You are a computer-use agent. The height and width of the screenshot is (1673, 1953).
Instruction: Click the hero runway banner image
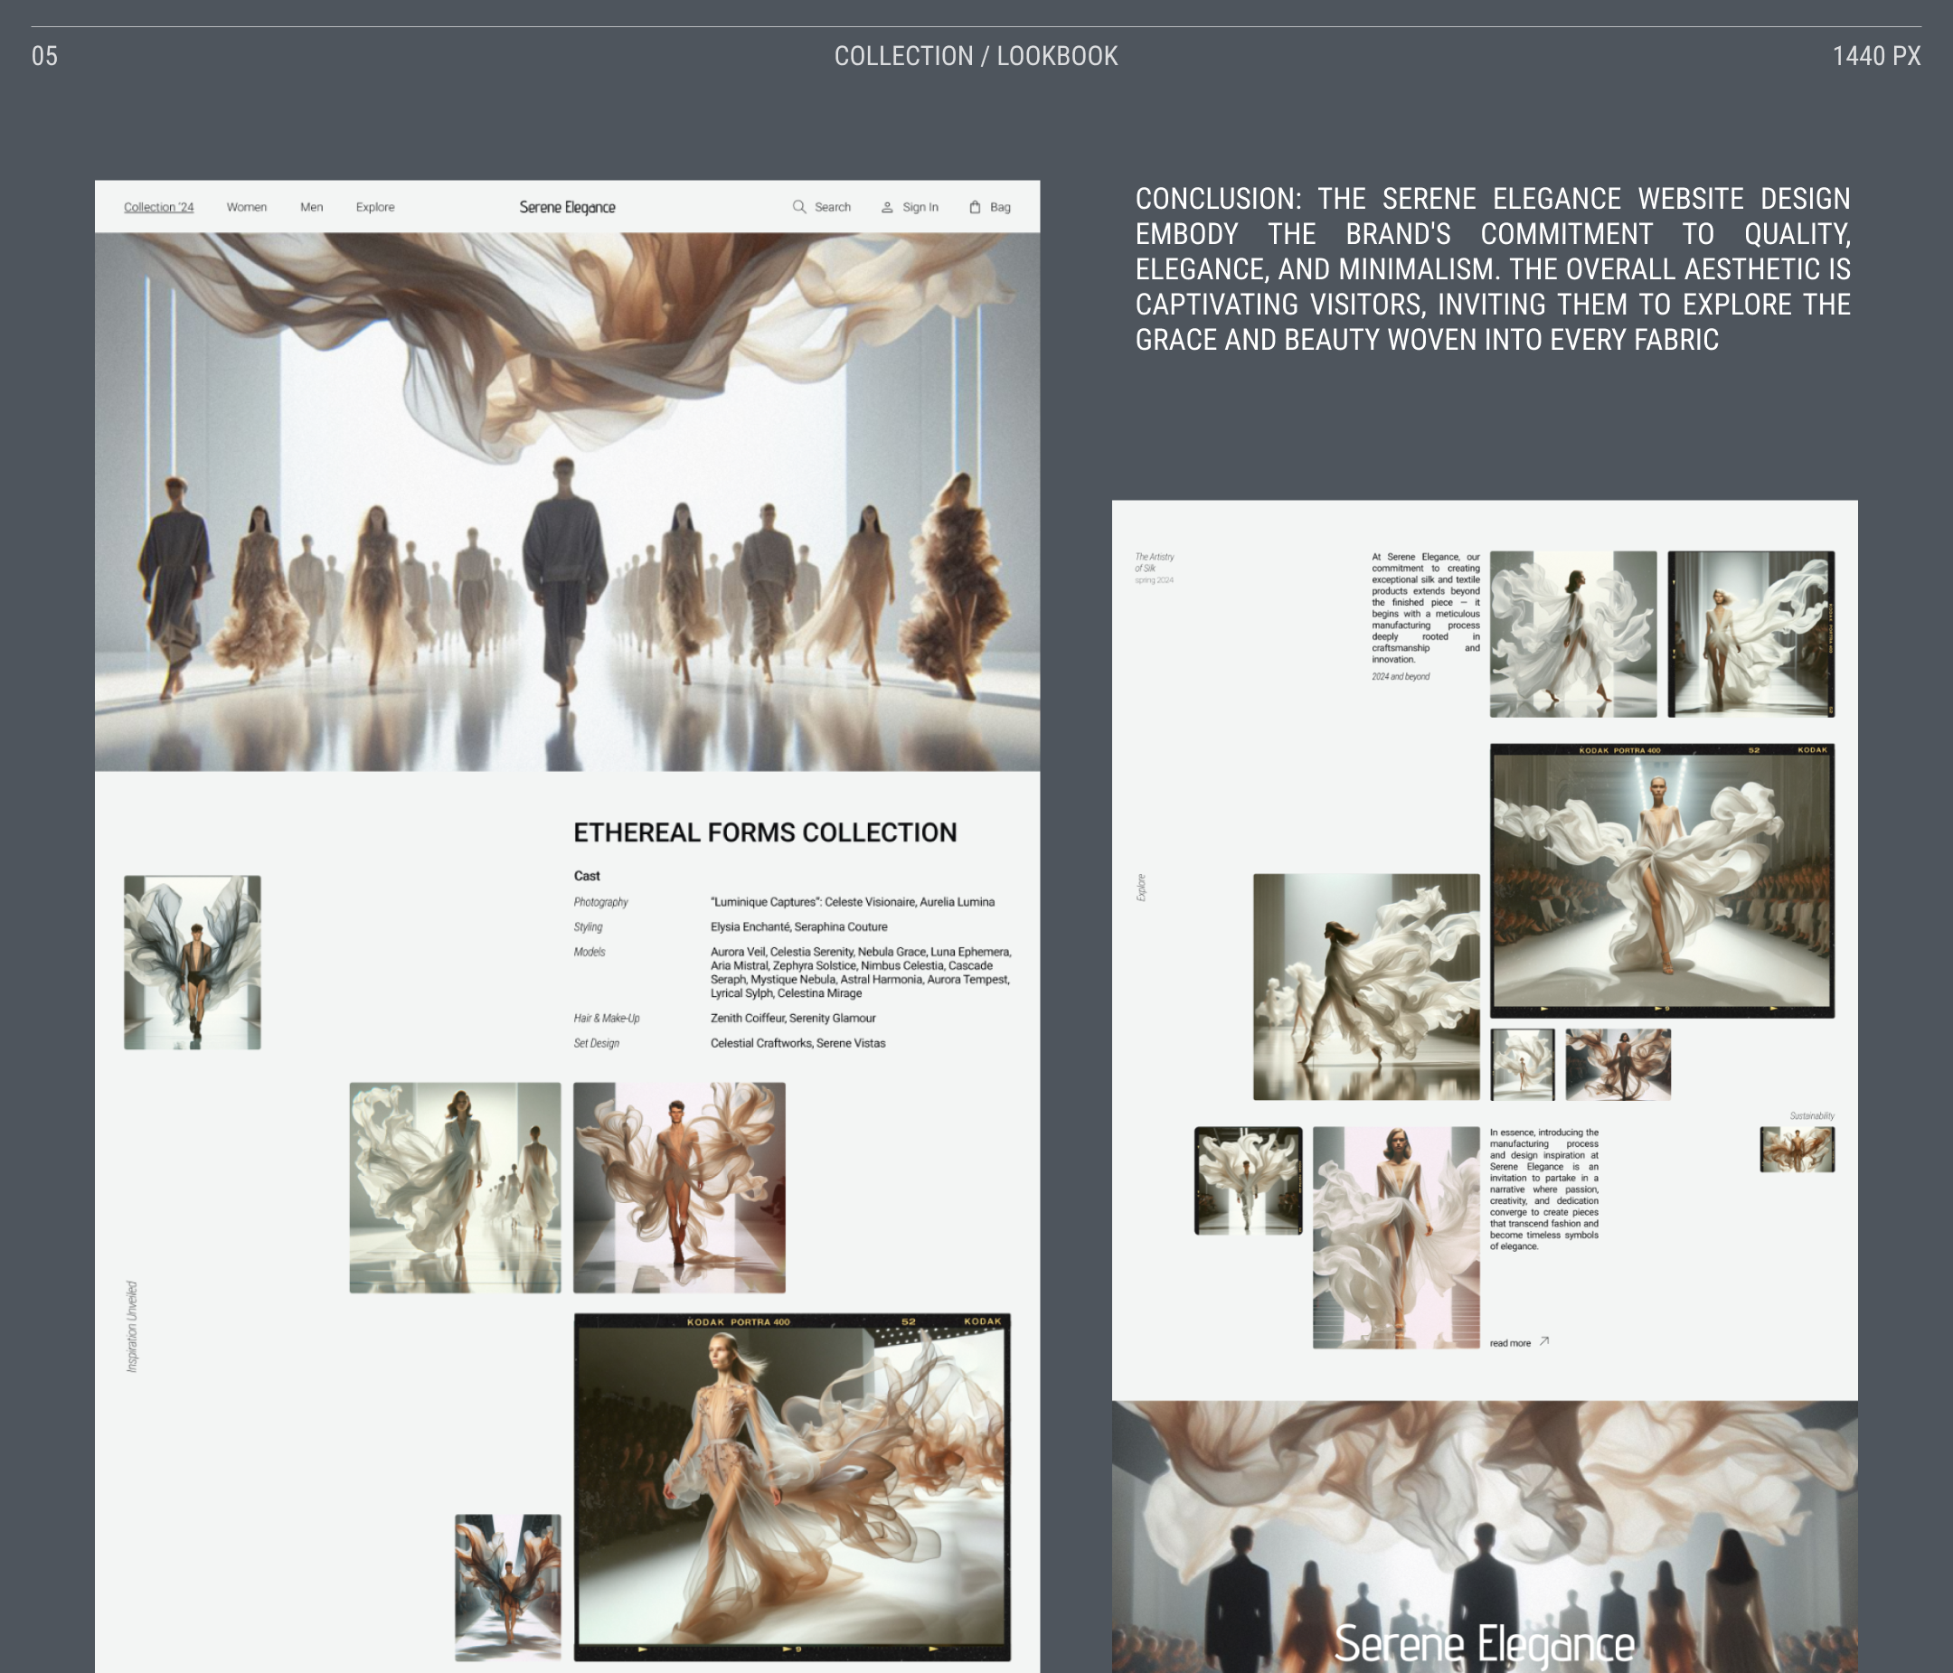point(568,503)
